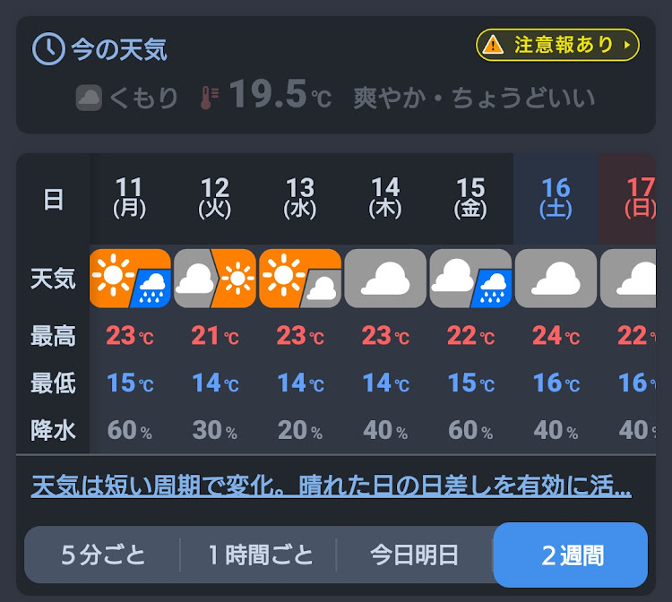Screen dimensions: 672x602
Task: Click the cloudy icon next to くもり
Action: [x=89, y=98]
